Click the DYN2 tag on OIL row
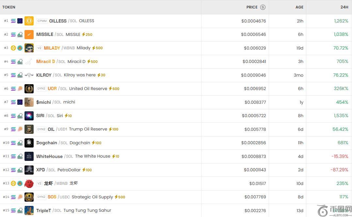This screenshot has width=352, height=217. click(41, 129)
